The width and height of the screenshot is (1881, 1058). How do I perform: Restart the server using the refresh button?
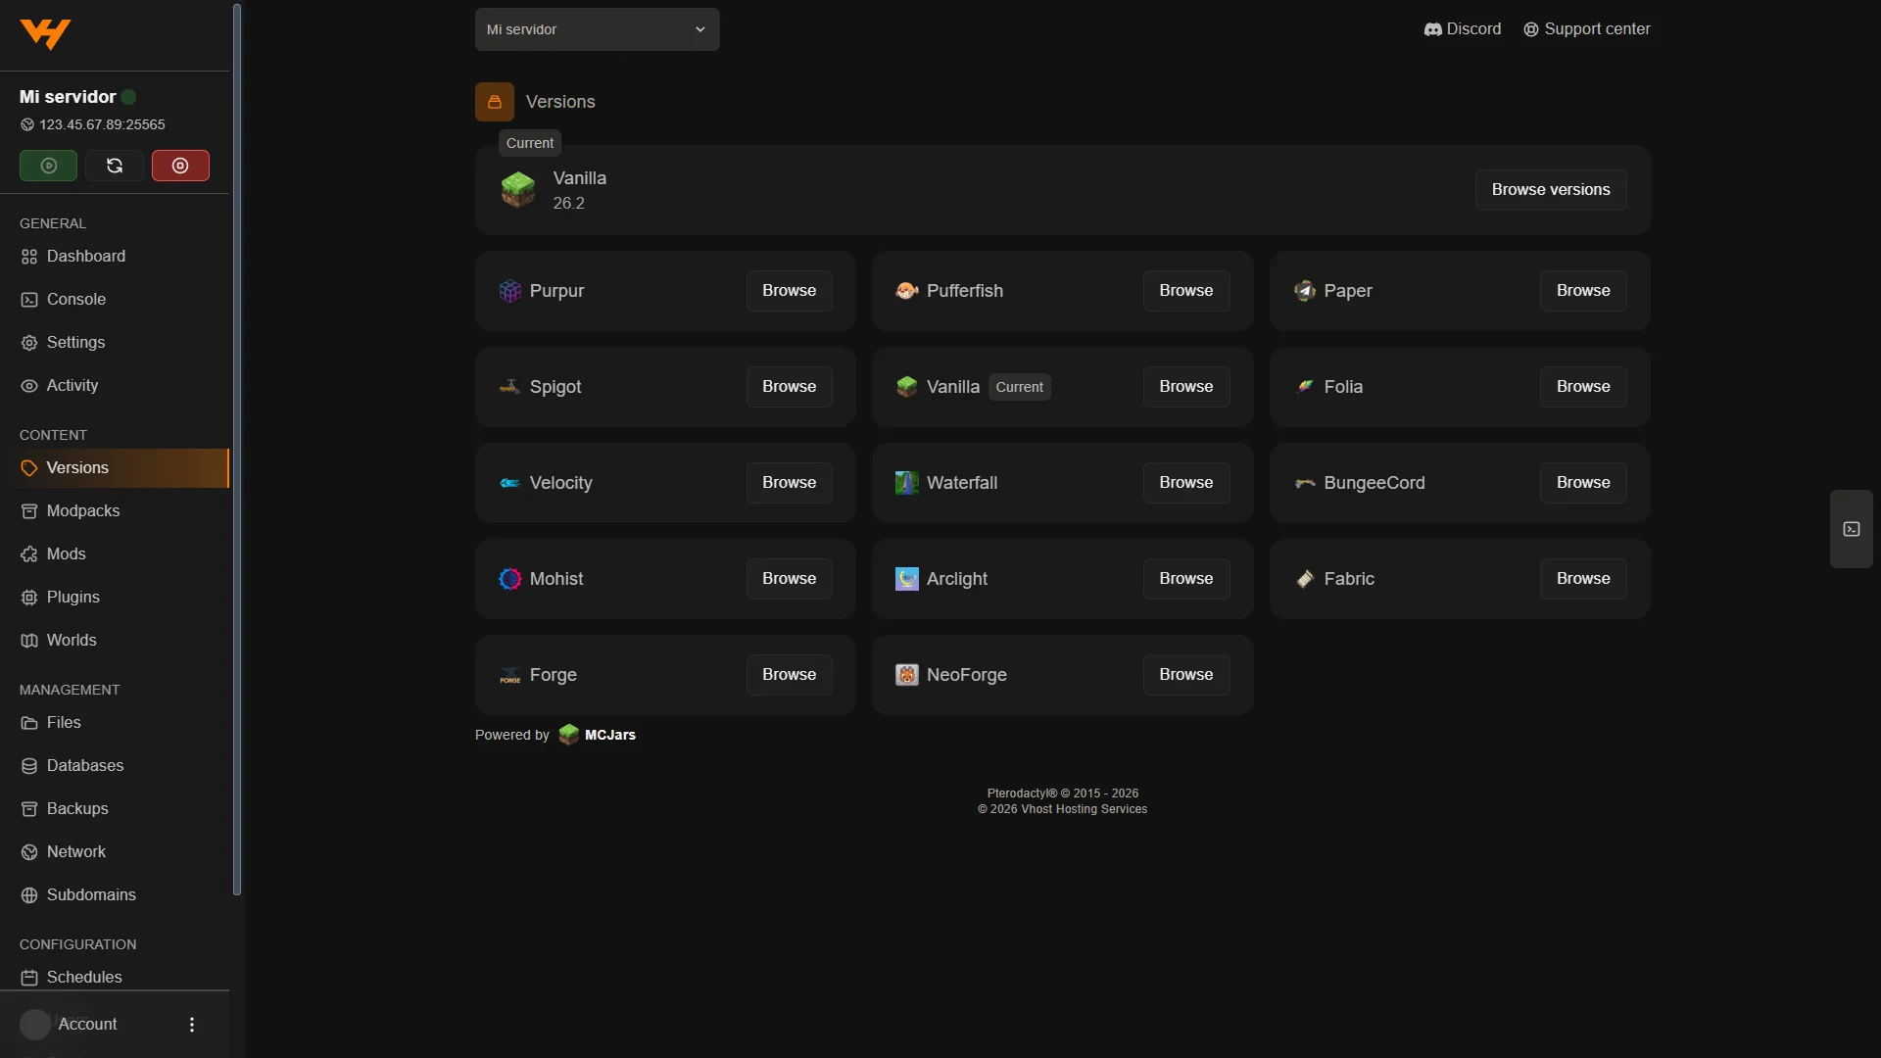[x=115, y=166]
